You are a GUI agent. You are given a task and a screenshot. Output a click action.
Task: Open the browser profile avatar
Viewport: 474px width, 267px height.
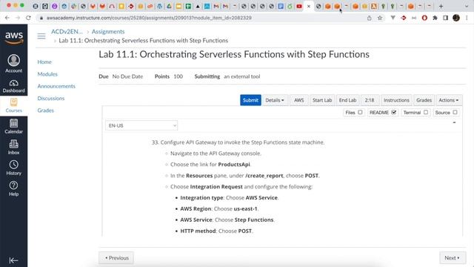point(456,18)
